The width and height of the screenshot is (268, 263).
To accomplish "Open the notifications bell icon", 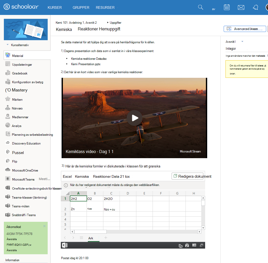I will (x=255, y=7).
